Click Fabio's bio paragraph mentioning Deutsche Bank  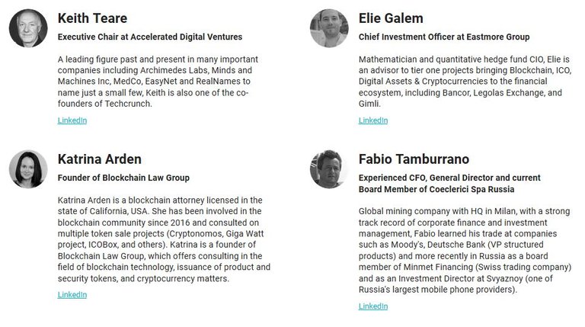pos(465,251)
